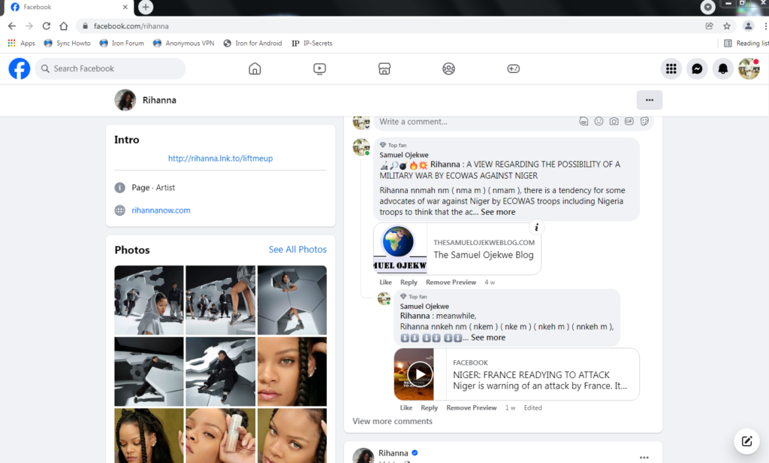769x463 pixels.
Task: Open the Edited label on the reply
Action: (x=532, y=408)
